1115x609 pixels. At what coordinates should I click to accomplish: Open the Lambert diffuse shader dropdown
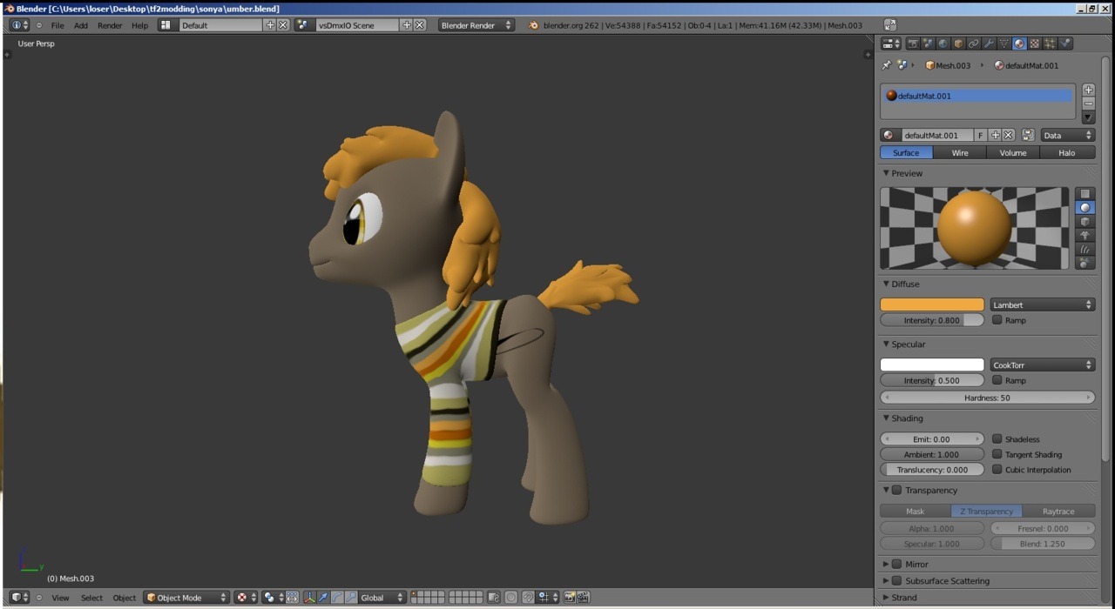[x=1043, y=304]
